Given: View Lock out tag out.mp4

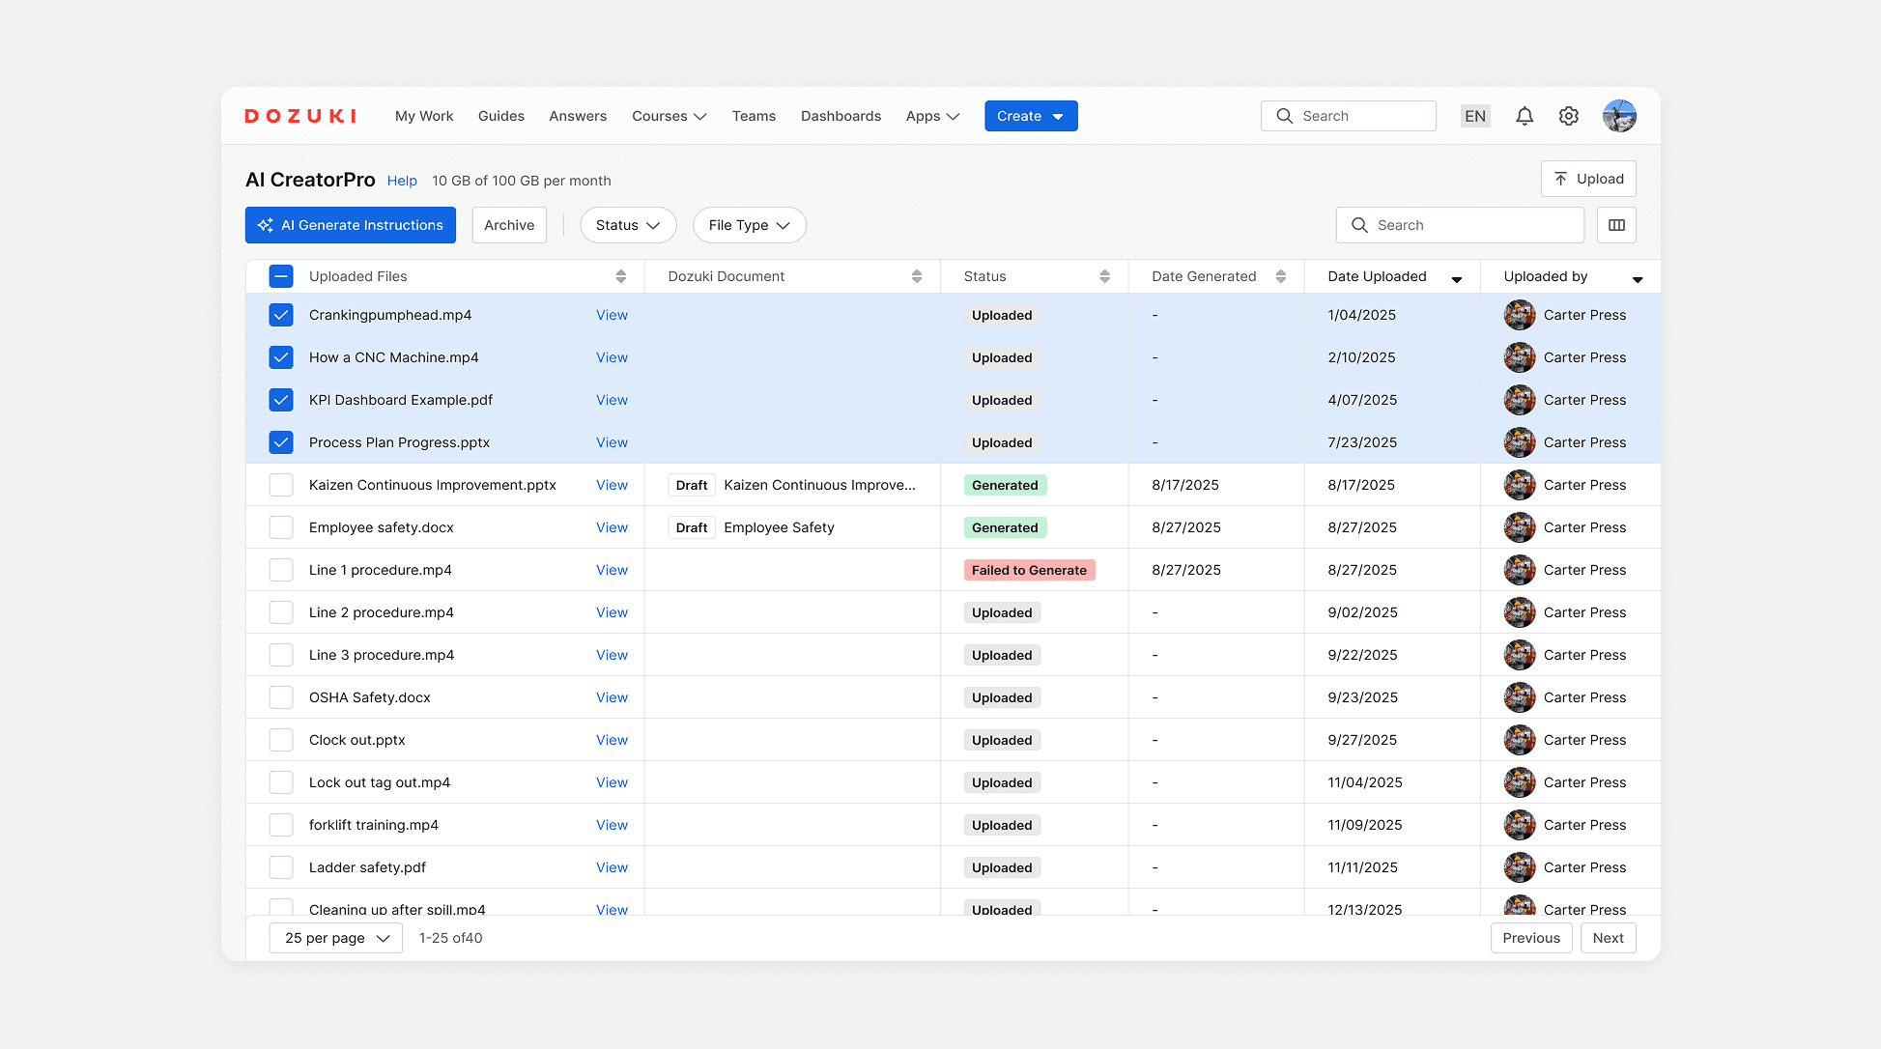Looking at the screenshot, I should 612,782.
